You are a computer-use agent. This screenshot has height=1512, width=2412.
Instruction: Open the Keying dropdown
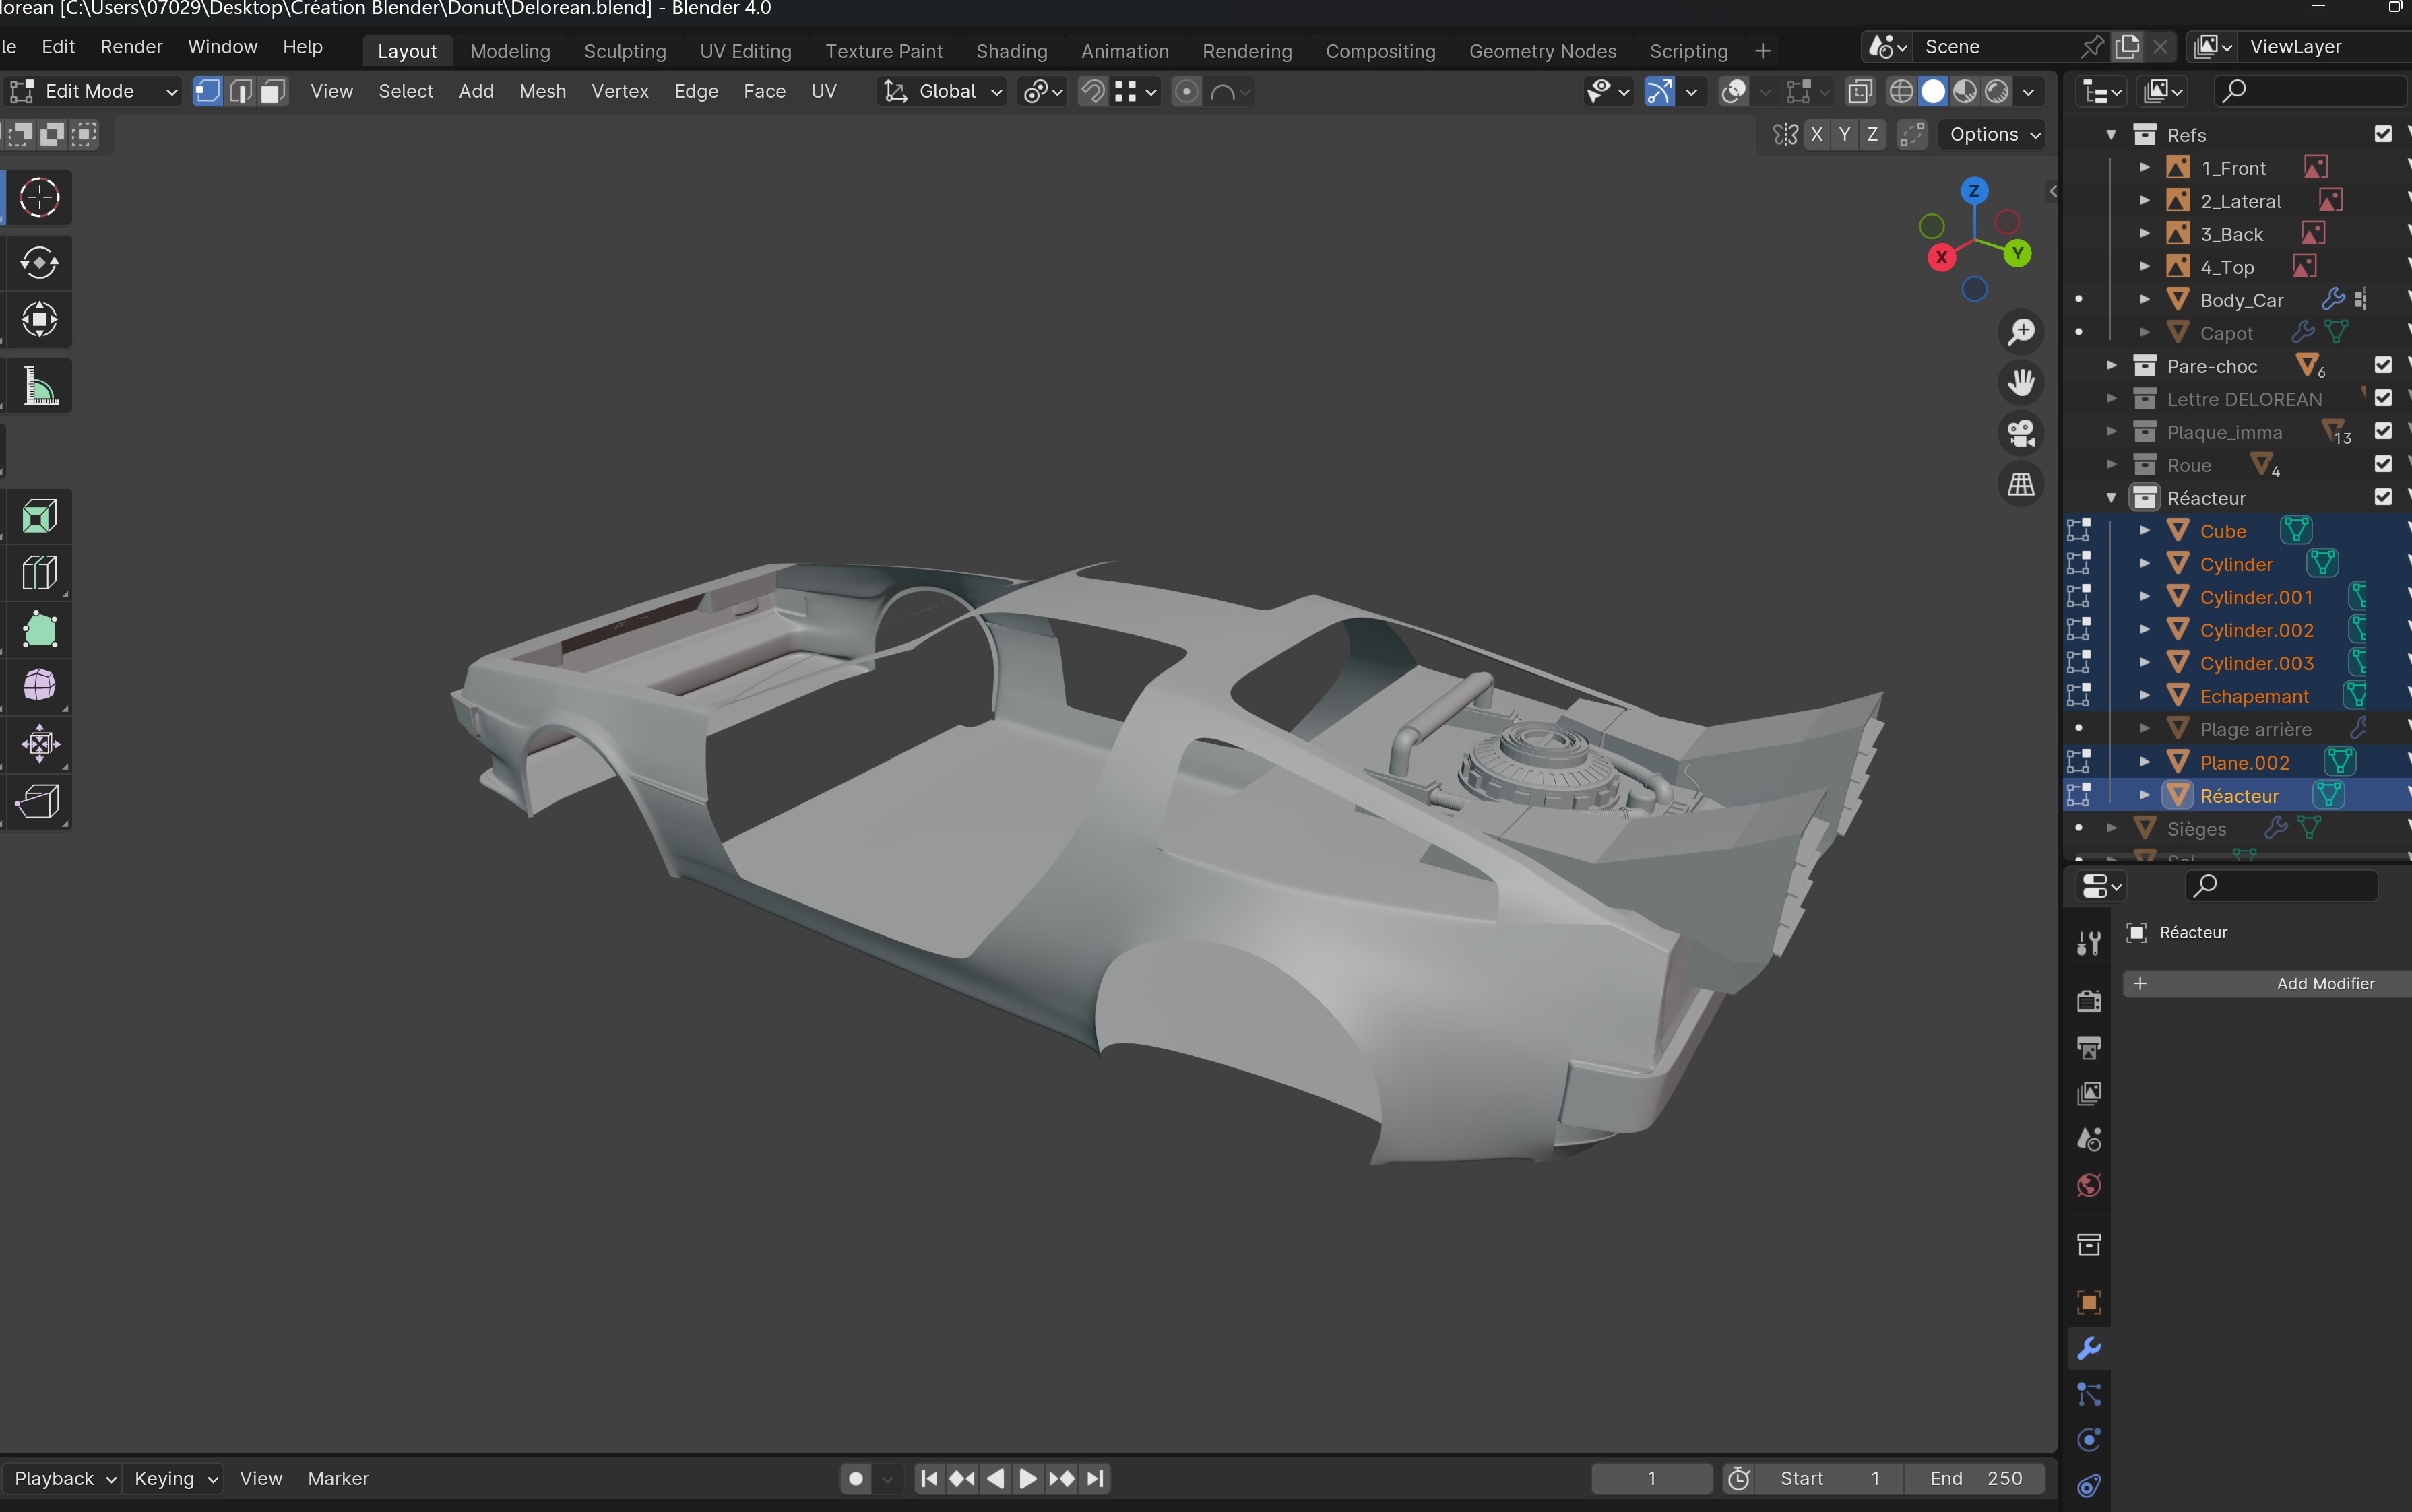click(x=176, y=1478)
